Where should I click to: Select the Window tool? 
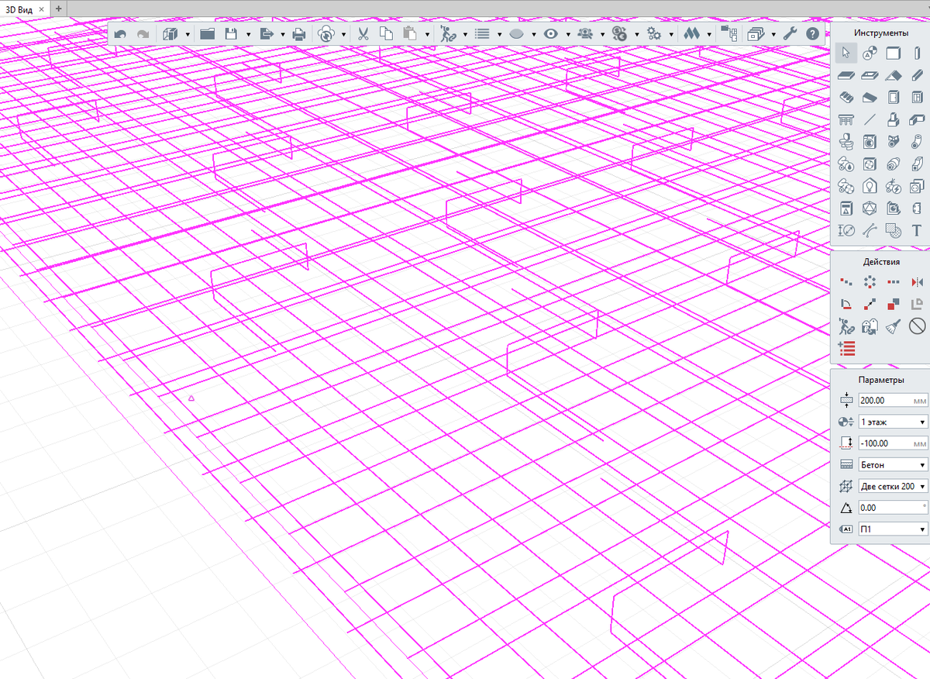tap(916, 98)
